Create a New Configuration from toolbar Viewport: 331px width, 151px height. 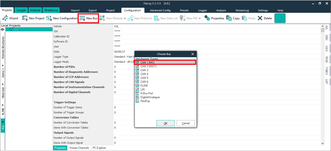coord(62,18)
